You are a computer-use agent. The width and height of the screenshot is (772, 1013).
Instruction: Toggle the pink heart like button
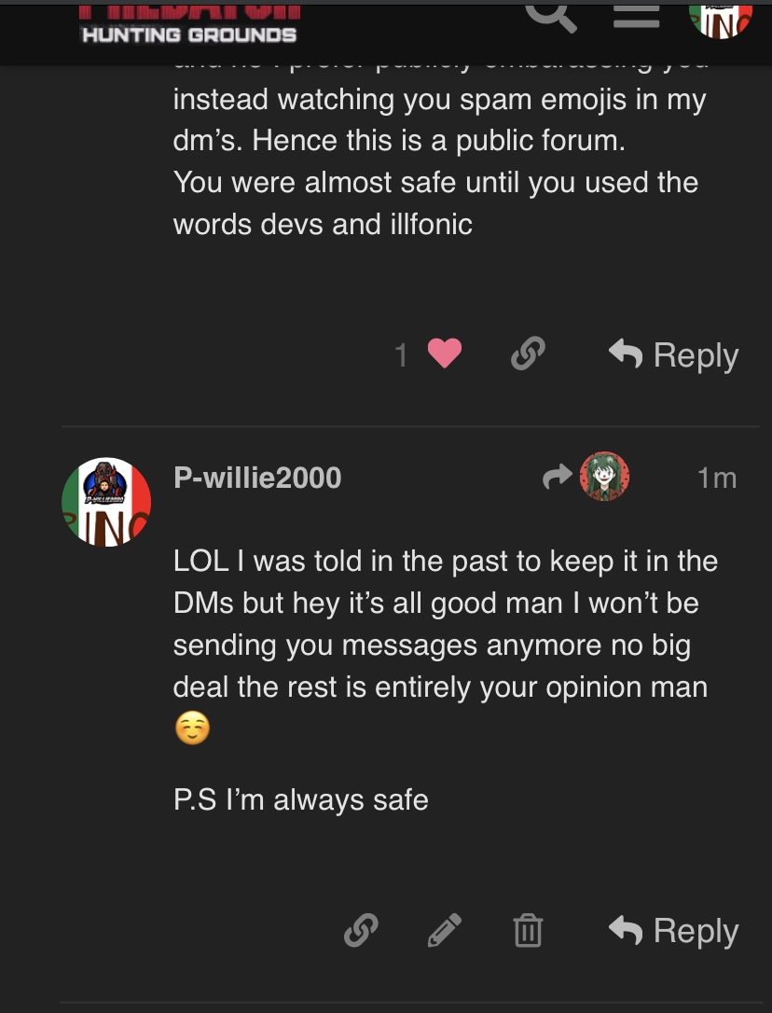445,354
